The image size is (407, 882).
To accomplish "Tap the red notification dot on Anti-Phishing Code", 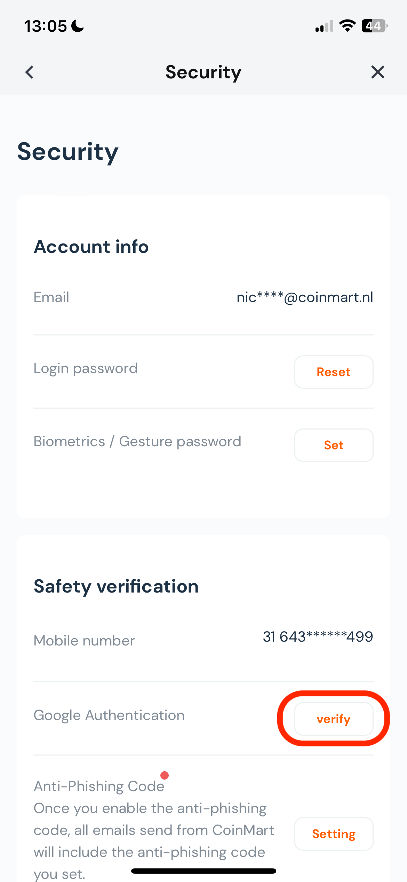I will 165,775.
